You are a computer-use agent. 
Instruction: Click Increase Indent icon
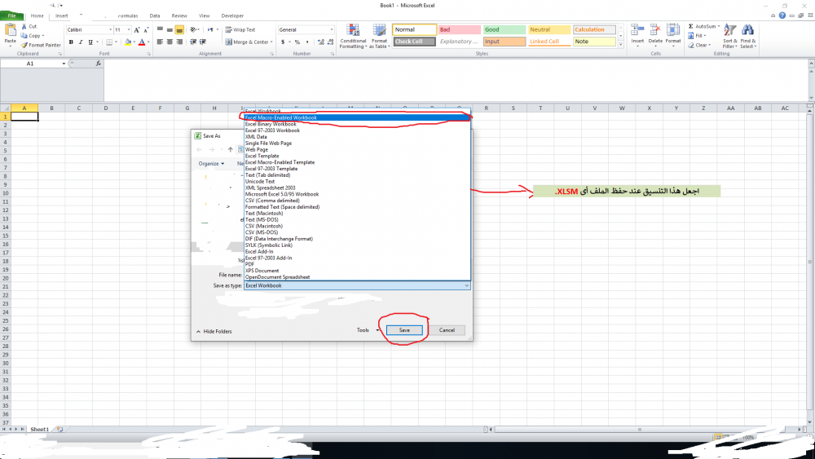click(x=203, y=42)
